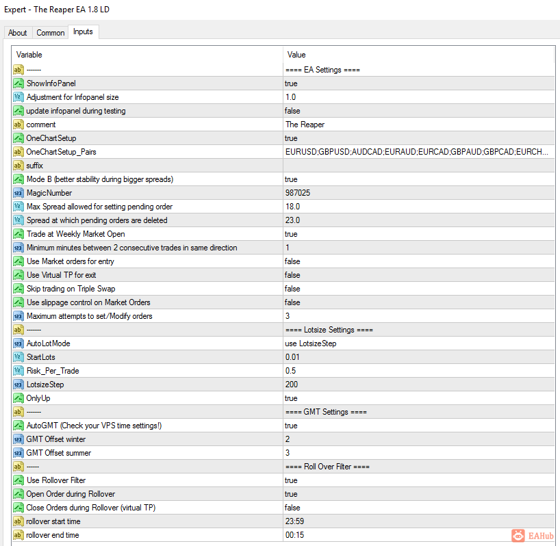Click the Spread at which pending orders deleted icon
This screenshot has width=560, height=546.
(18, 220)
